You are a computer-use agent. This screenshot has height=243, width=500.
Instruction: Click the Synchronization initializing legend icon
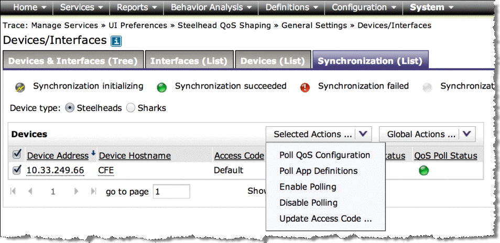pyautogui.click(x=20, y=87)
